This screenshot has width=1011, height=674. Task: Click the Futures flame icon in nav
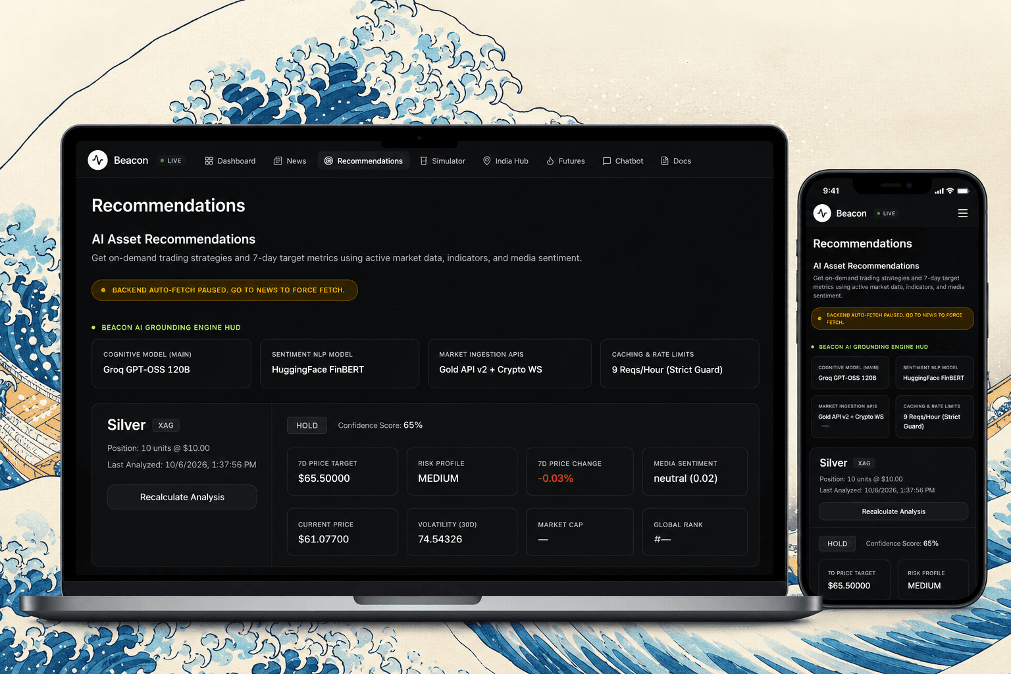click(x=550, y=161)
